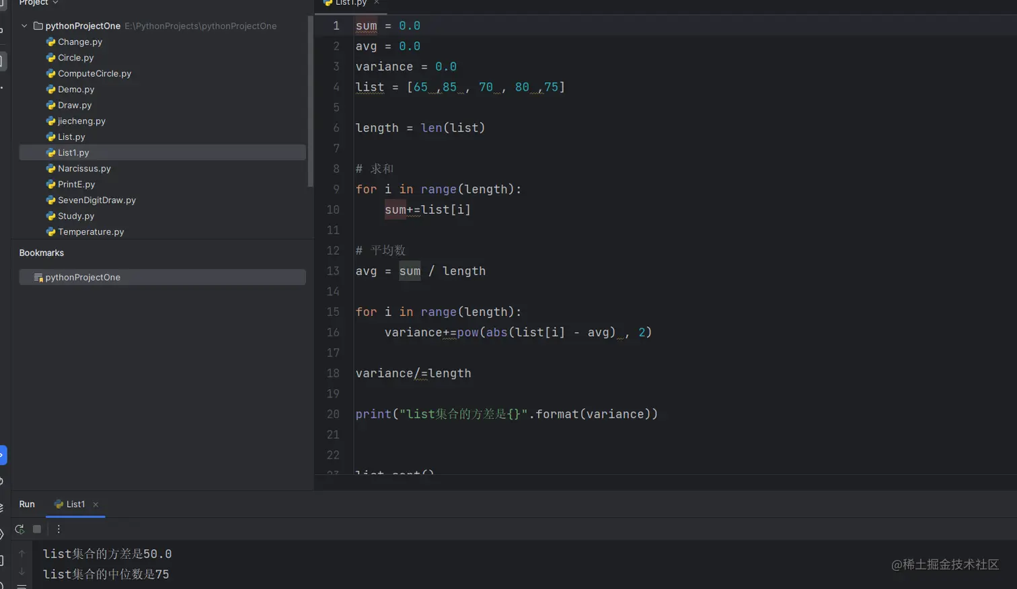This screenshot has height=589, width=1017.
Task: Collapse the pythonProjectOne tree node
Action: click(x=24, y=26)
